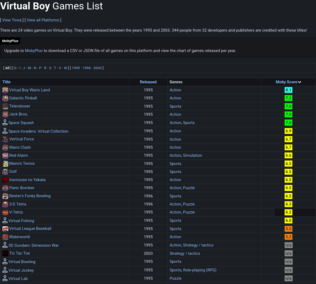Viewport: 316px width, 284px height.
Task: Click the Puzzle genre for Panic Bomber
Action: pos(189,188)
